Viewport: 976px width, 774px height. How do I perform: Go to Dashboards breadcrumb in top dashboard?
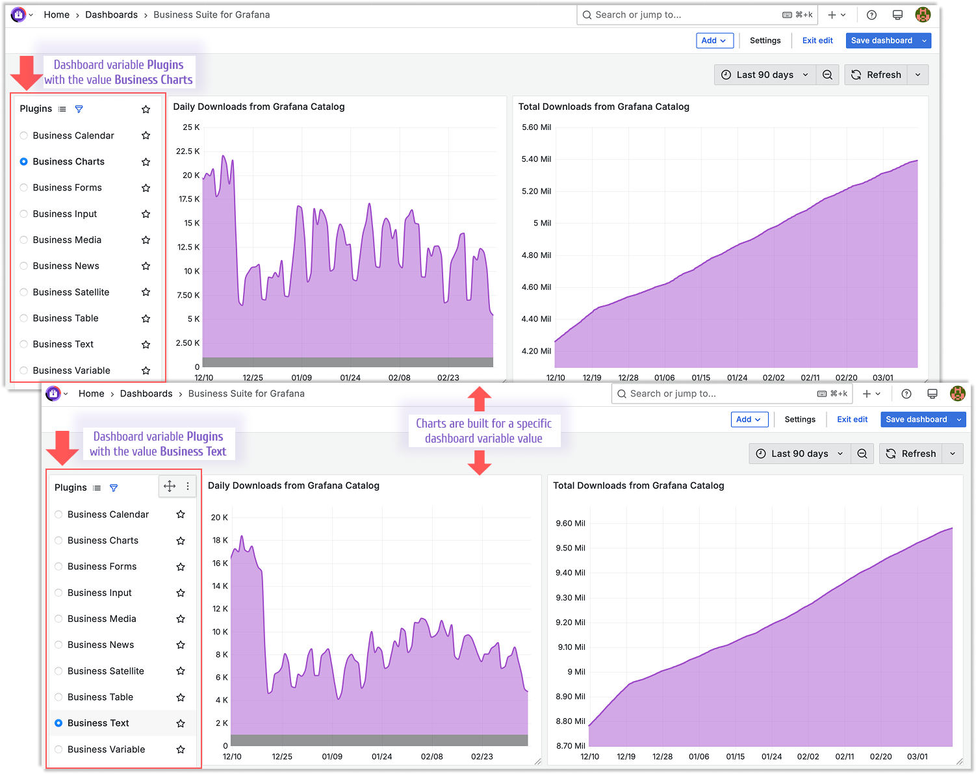(x=111, y=14)
